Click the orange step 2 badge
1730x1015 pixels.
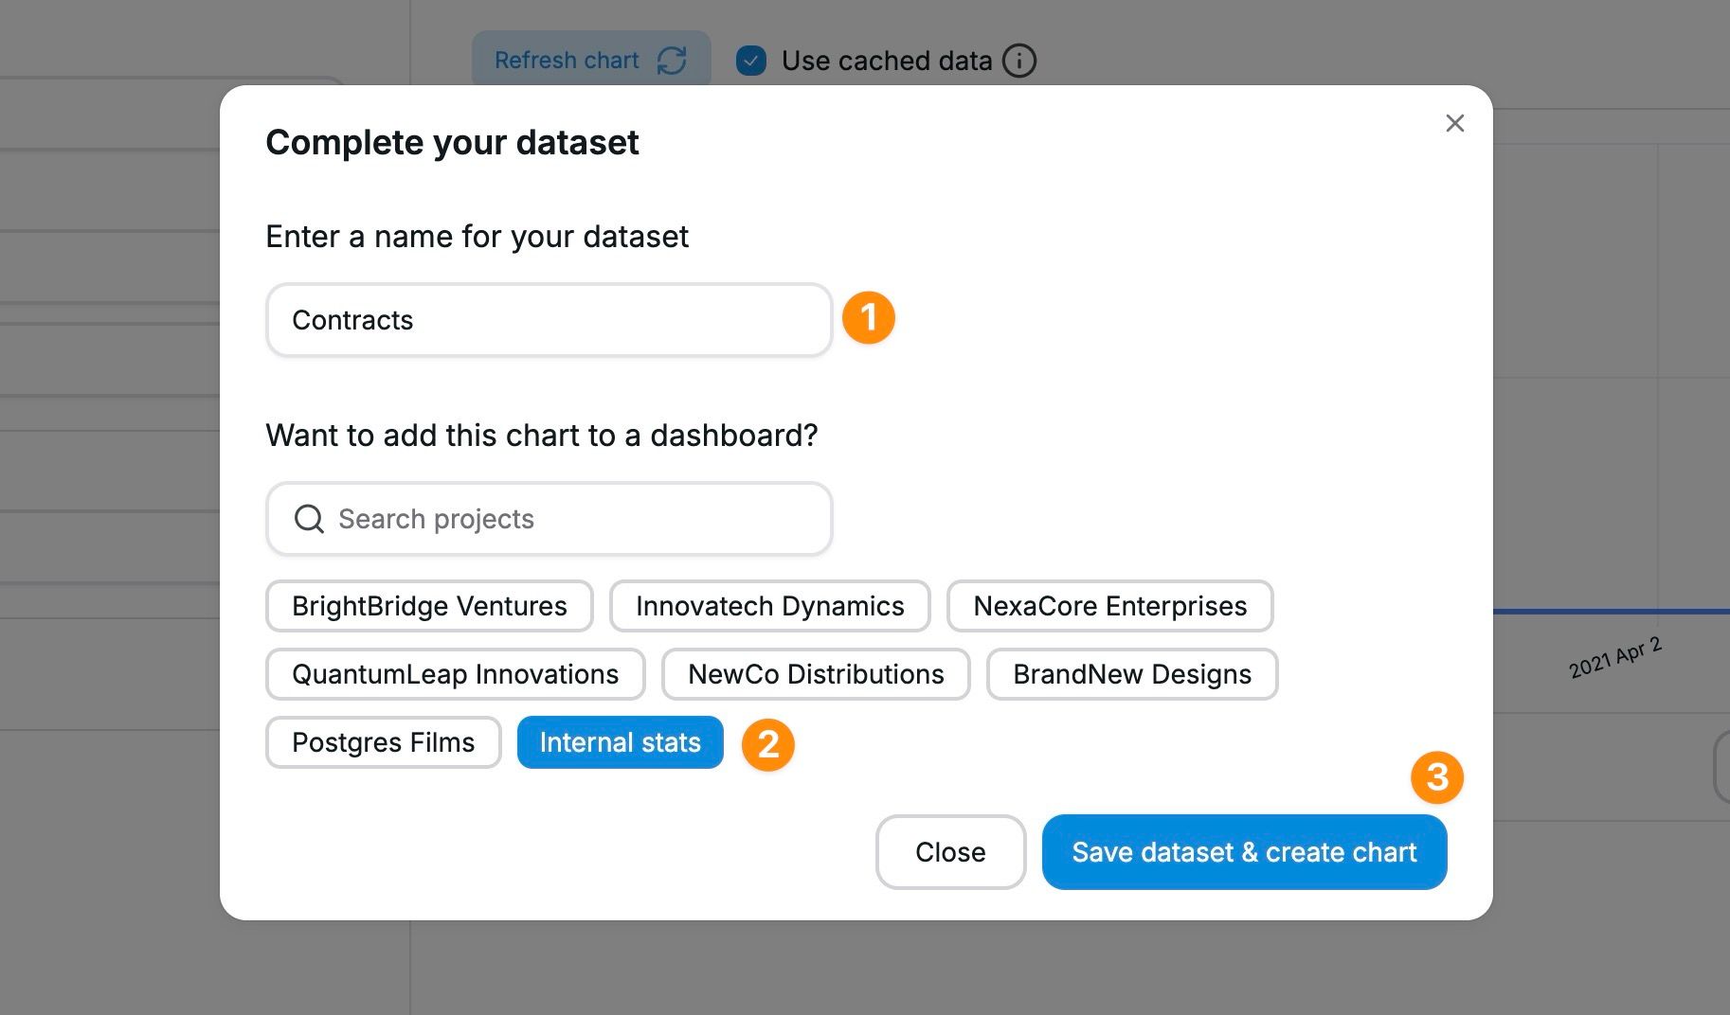coord(767,744)
